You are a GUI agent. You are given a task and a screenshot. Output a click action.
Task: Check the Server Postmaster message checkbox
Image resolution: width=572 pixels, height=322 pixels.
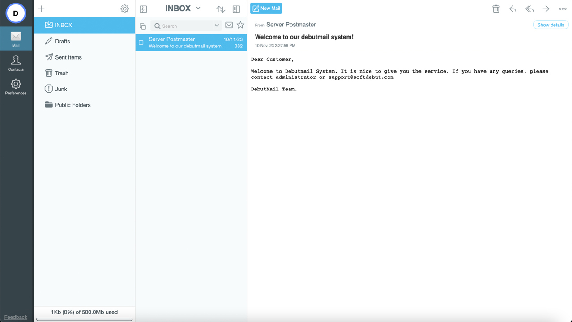pos(141,43)
